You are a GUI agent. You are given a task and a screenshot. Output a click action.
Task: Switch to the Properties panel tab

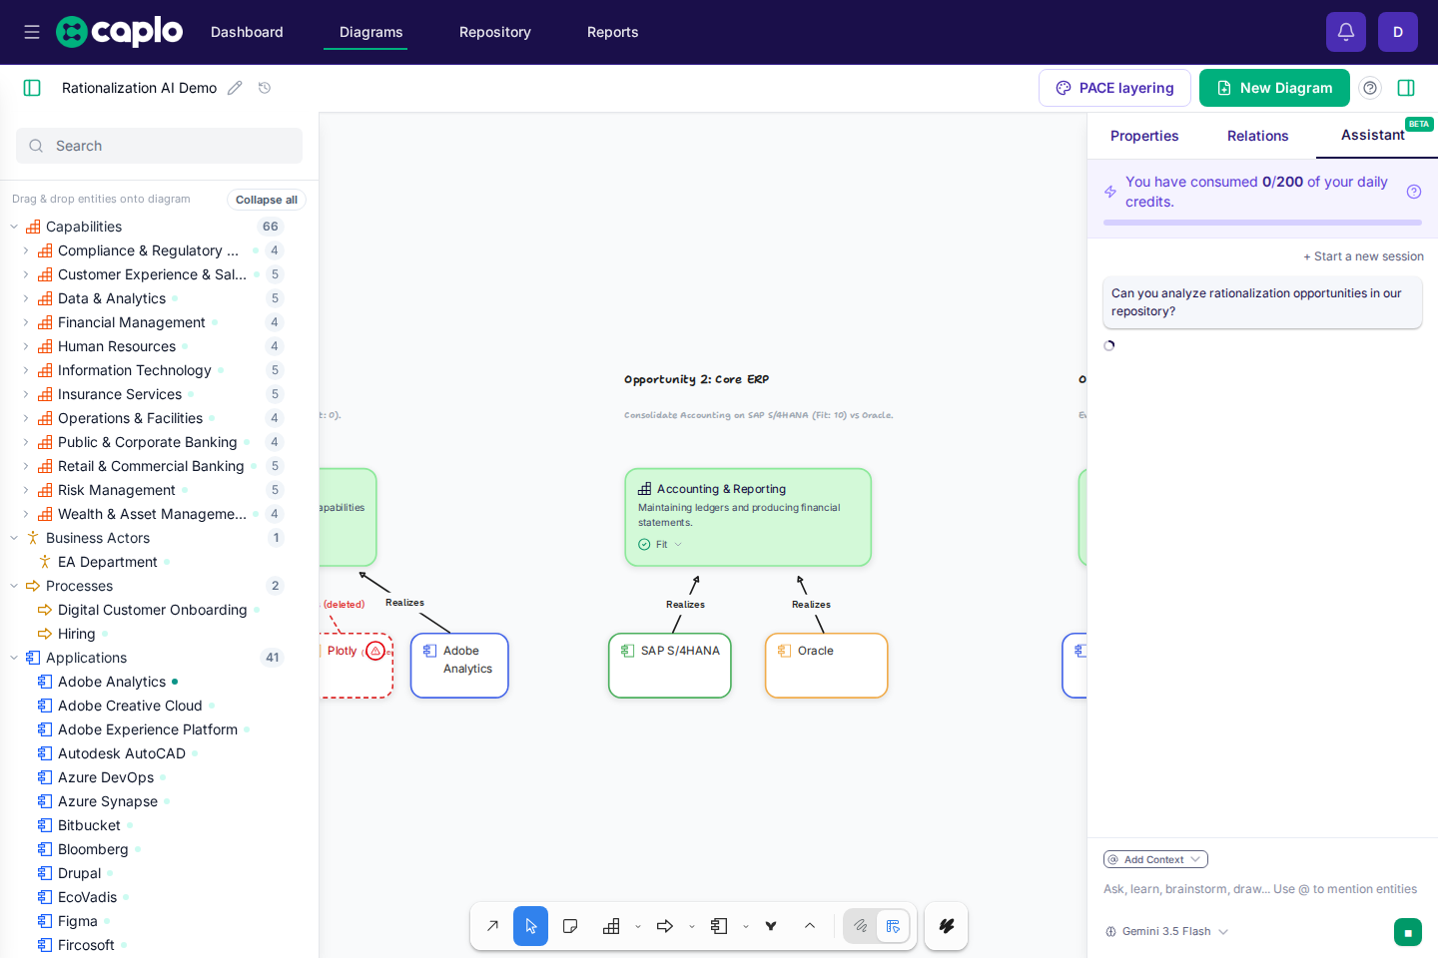[1144, 136]
